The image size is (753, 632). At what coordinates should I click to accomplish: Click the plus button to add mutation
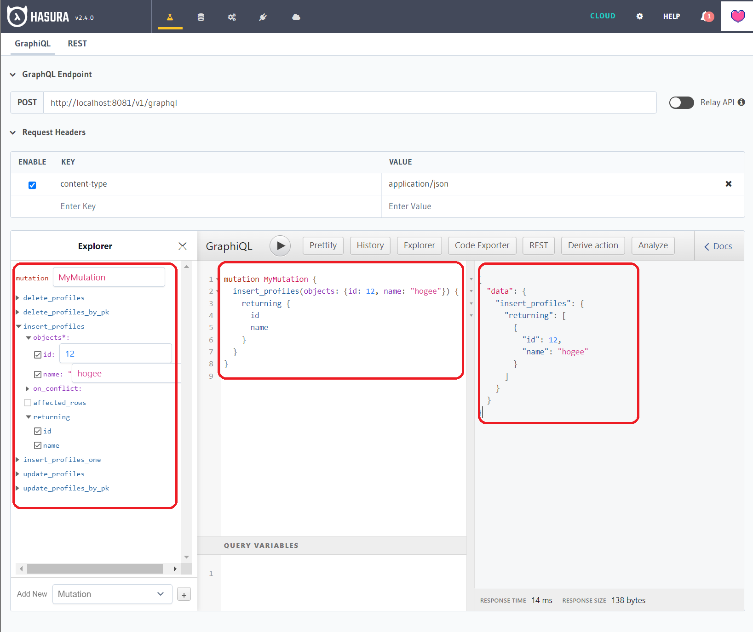coord(184,595)
